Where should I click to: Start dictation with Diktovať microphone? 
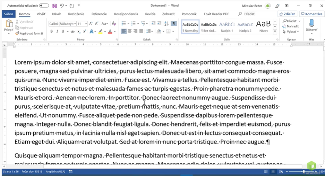pos(311,25)
